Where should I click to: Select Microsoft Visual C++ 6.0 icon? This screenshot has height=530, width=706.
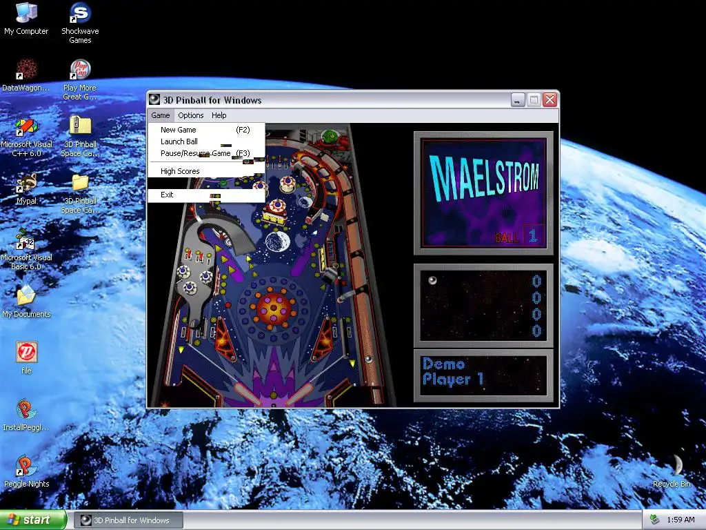[26, 137]
